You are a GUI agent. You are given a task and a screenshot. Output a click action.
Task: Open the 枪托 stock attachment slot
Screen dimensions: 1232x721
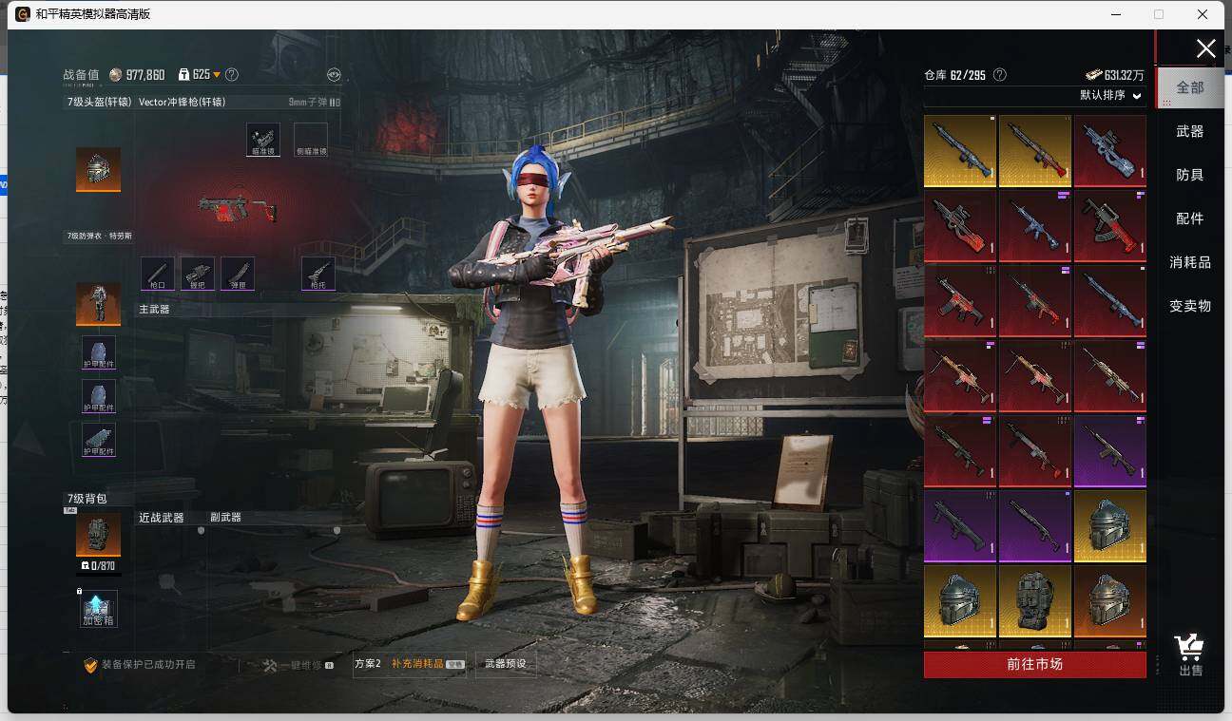[318, 274]
